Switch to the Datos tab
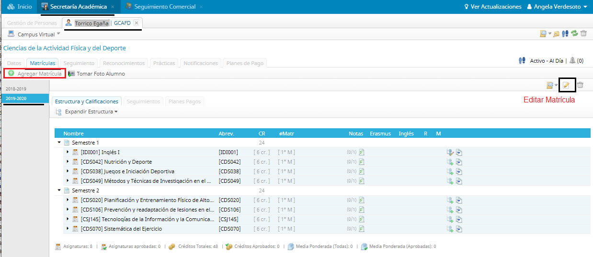 click(x=14, y=63)
